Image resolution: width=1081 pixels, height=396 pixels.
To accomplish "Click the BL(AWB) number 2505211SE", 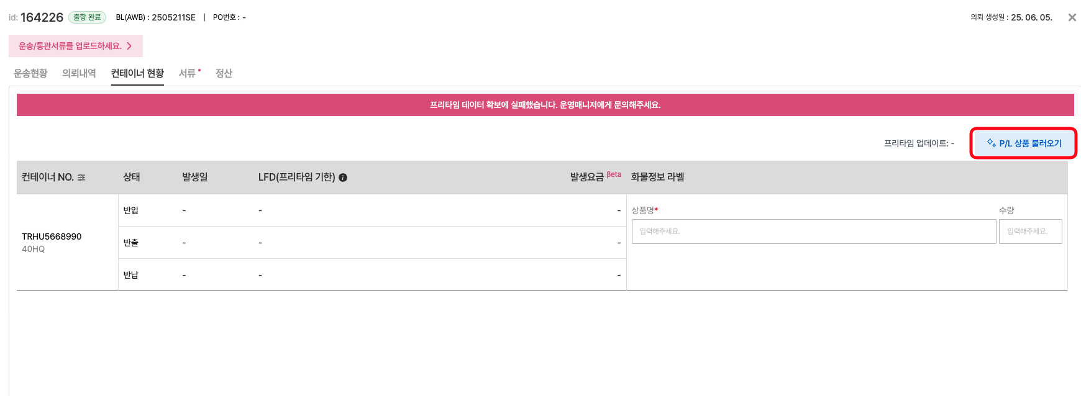I will click(x=173, y=17).
